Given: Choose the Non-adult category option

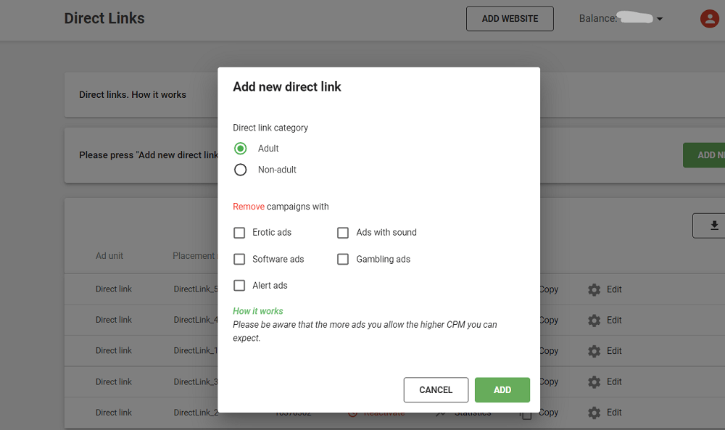Looking at the screenshot, I should tap(239, 169).
